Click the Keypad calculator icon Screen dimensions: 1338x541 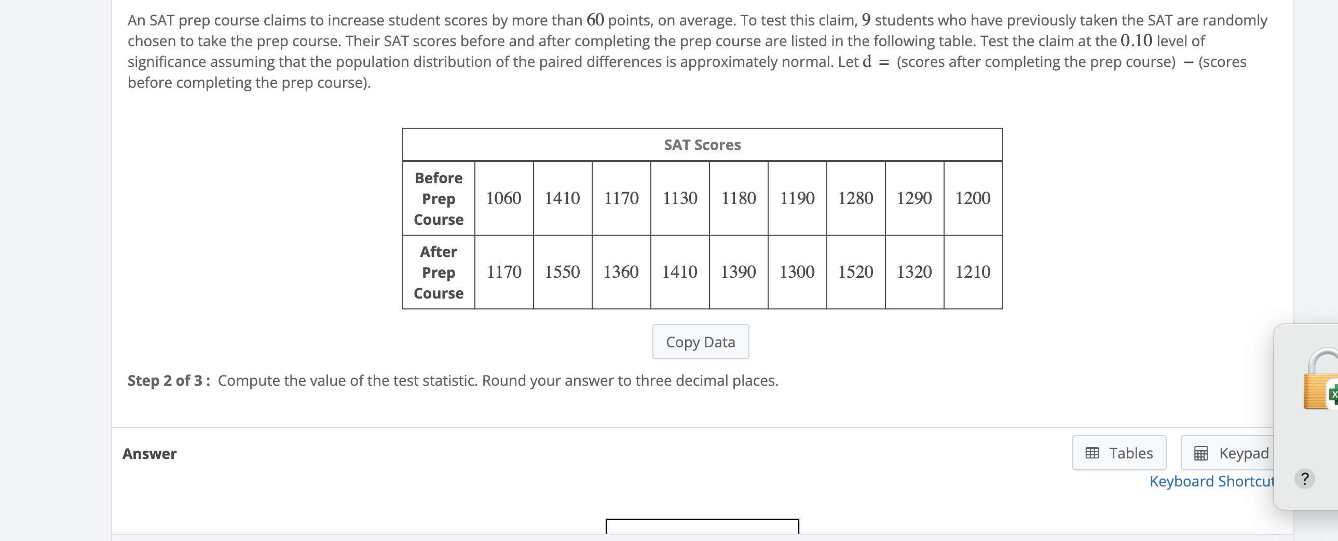(x=1201, y=453)
